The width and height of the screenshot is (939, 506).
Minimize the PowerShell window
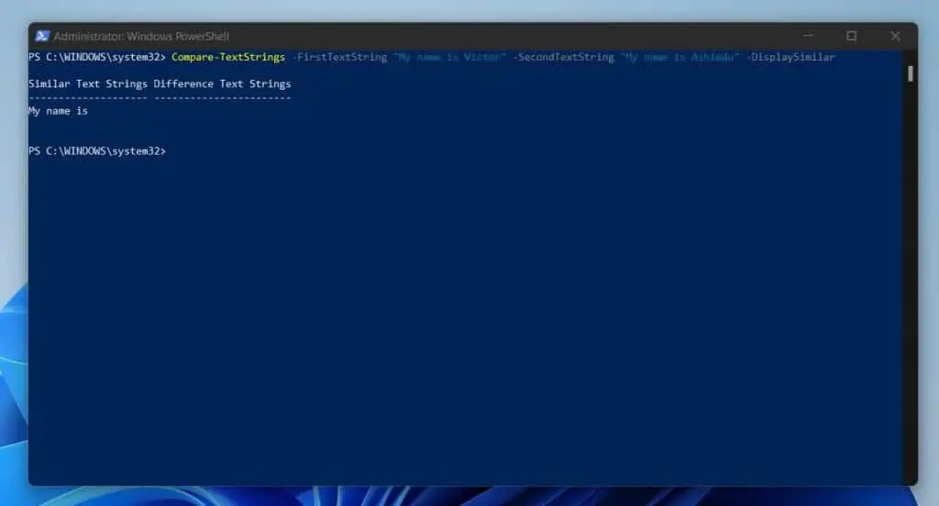tap(808, 36)
